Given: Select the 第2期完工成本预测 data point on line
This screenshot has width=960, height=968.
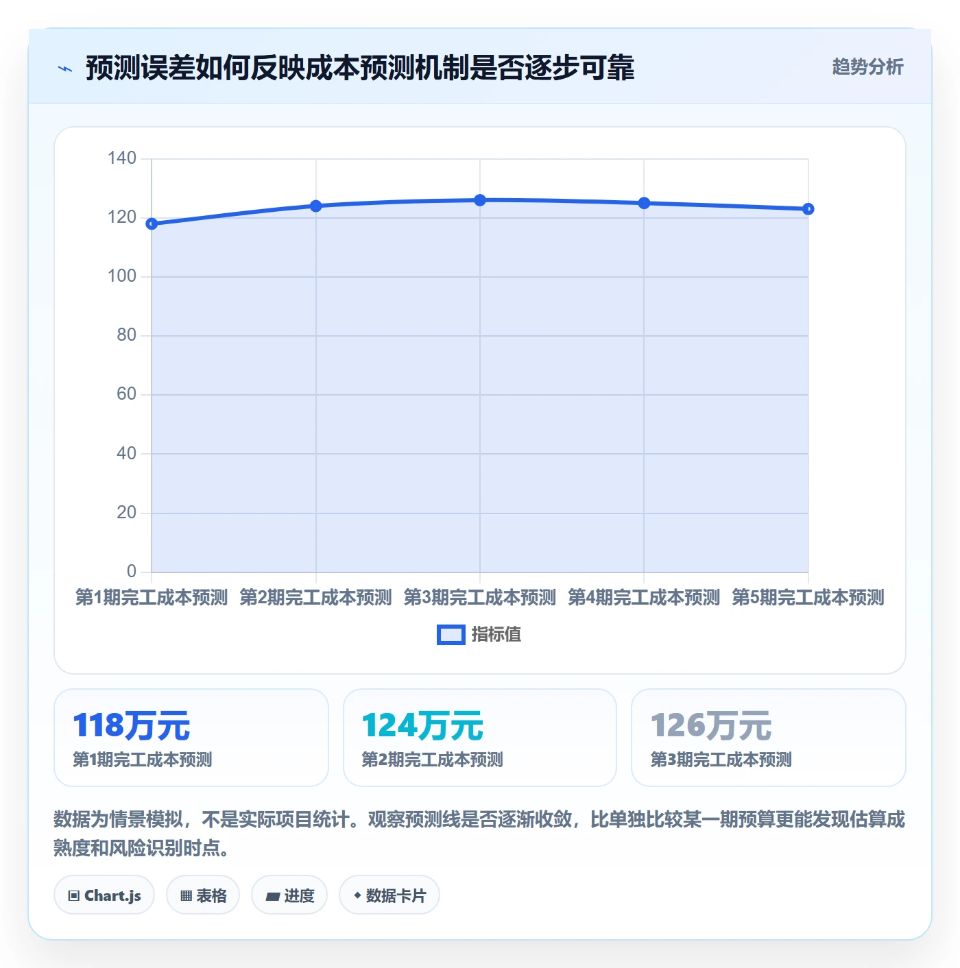Looking at the screenshot, I should 316,206.
